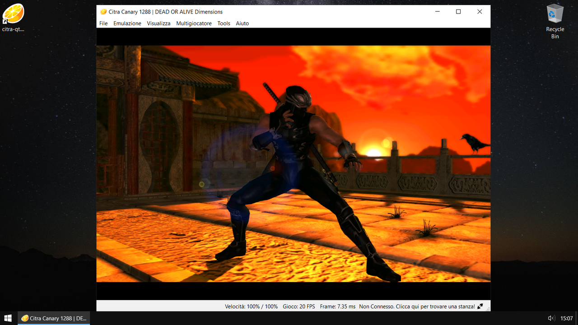Open the Visualizza menu
The height and width of the screenshot is (325, 578).
[x=158, y=23]
